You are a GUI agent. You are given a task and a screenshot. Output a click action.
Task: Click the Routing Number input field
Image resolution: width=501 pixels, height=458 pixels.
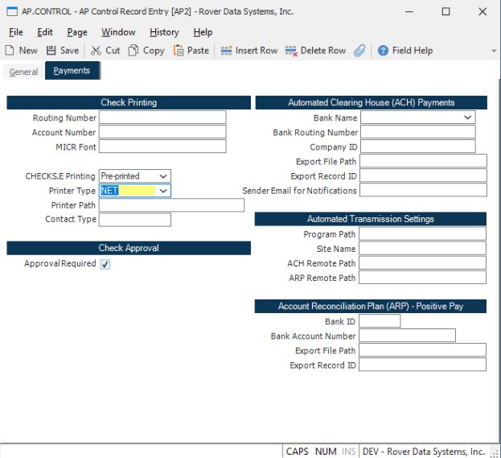(x=162, y=118)
